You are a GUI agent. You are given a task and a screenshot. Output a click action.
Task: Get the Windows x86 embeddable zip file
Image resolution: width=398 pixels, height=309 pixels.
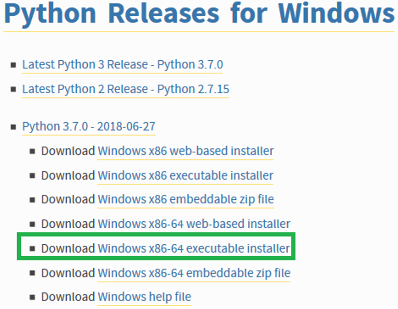coord(186,199)
